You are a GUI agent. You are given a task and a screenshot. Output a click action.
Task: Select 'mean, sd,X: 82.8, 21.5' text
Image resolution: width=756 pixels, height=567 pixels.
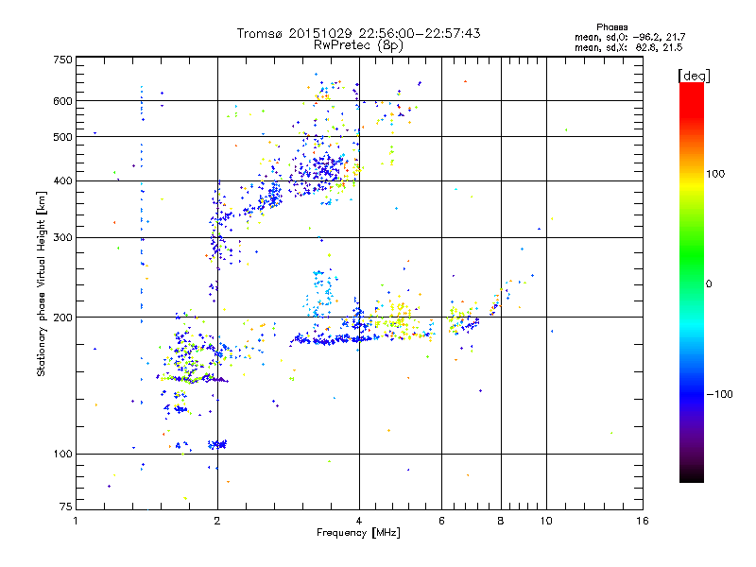click(x=628, y=47)
